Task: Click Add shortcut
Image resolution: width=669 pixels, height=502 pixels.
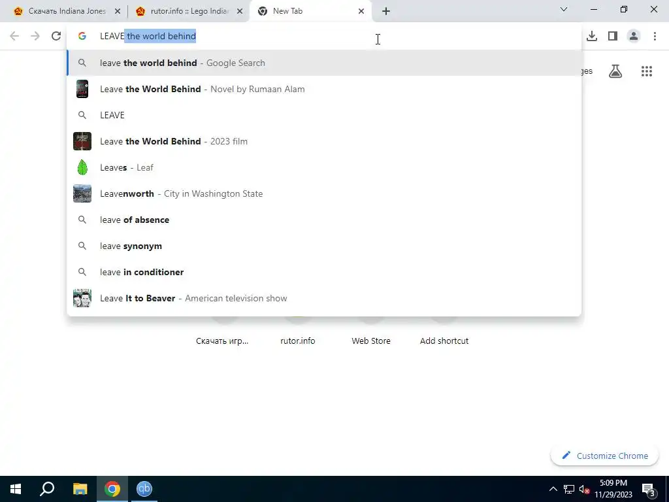Action: pyautogui.click(x=444, y=341)
